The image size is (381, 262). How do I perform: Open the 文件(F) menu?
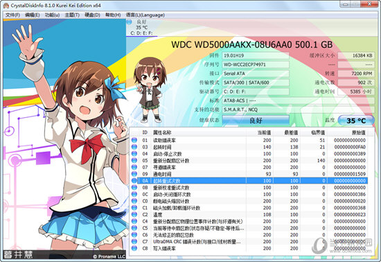point(12,15)
